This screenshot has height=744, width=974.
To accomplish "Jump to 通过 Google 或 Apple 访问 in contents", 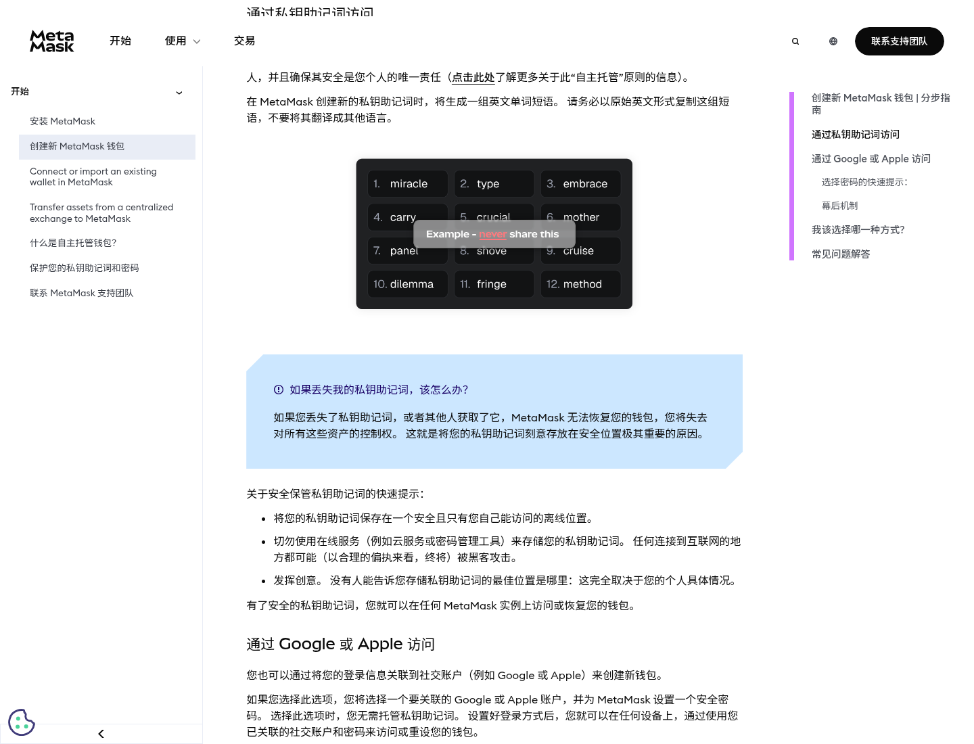I will tap(871, 159).
